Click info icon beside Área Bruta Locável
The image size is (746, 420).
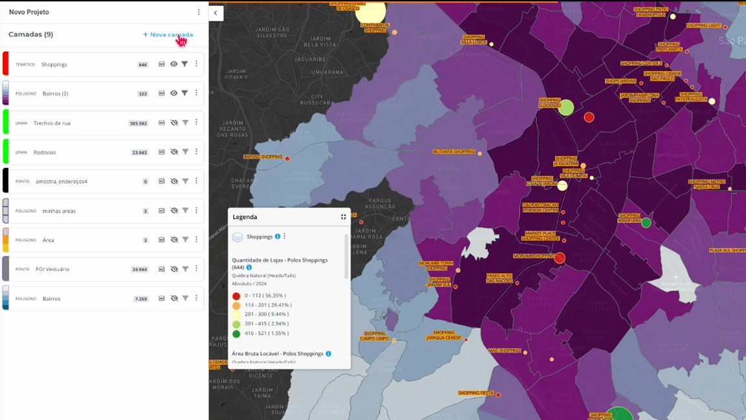[x=328, y=354]
